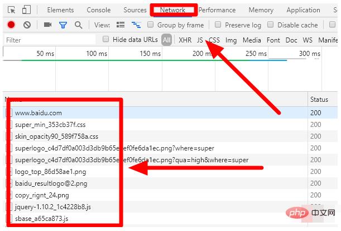
Task: Switch to the Console tab
Action: click(98, 10)
